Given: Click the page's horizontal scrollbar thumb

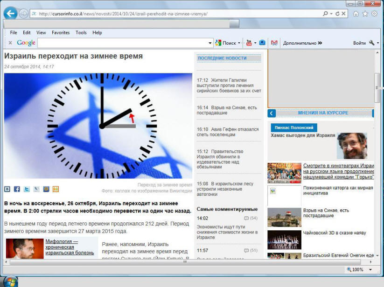Looking at the screenshot, I should point(185,262).
